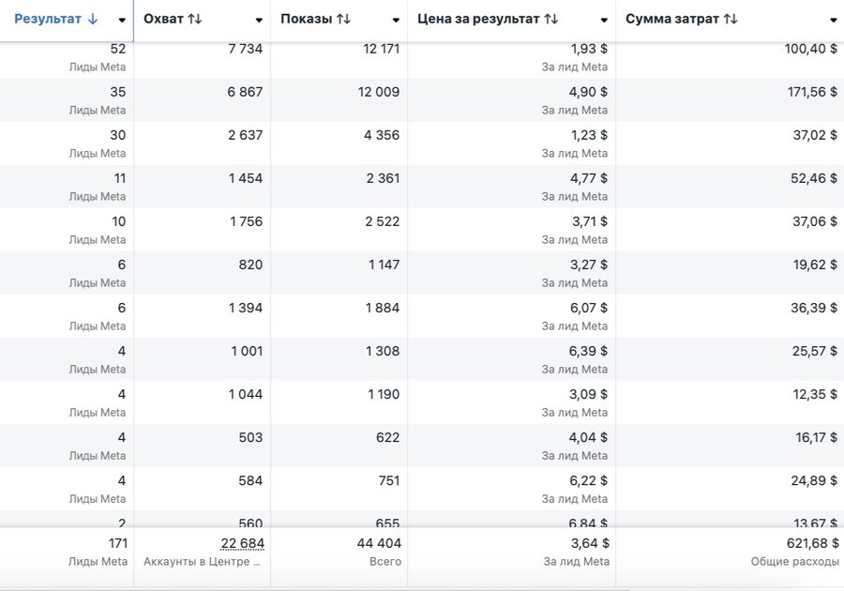Select result cell showing 11
The image size is (844, 591).
[119, 178]
